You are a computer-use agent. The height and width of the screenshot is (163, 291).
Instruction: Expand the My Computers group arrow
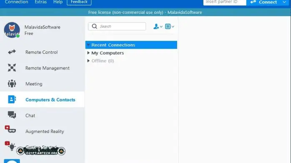(88, 53)
